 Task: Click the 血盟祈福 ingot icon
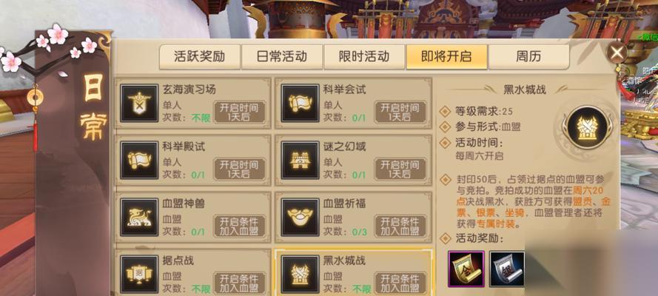tap(300, 217)
